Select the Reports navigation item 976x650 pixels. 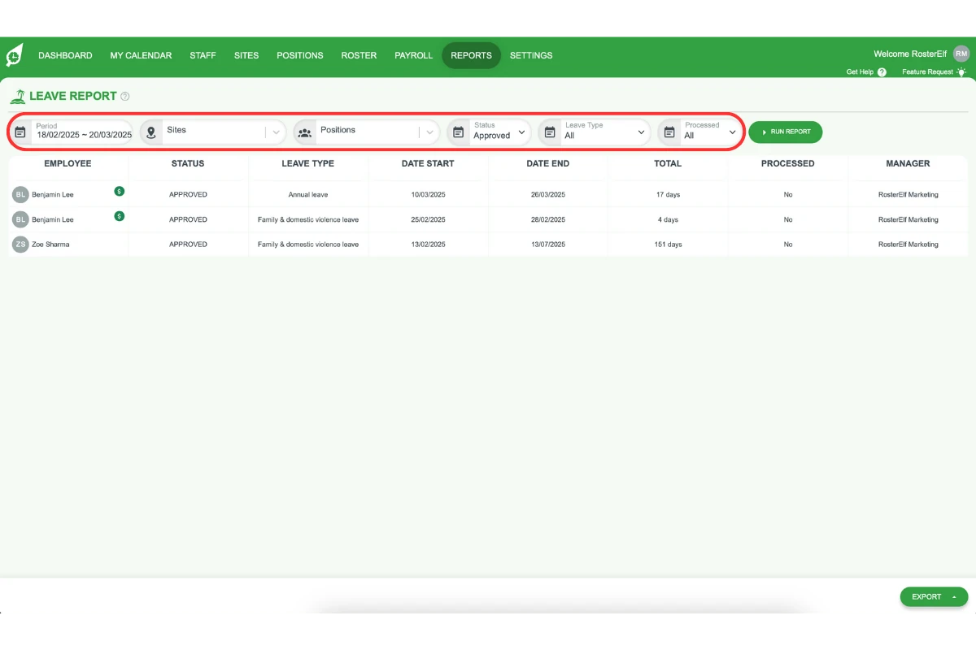(471, 56)
